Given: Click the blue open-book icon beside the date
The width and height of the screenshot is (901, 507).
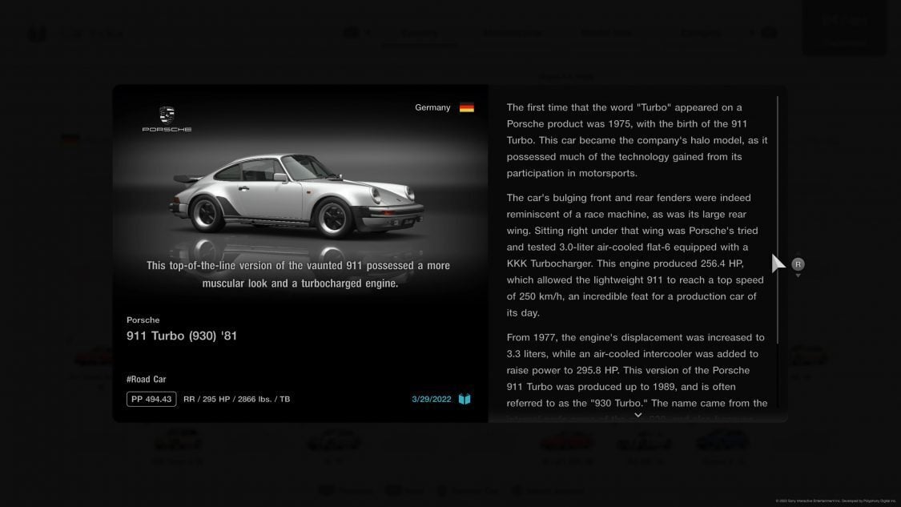Looking at the screenshot, I should point(465,398).
